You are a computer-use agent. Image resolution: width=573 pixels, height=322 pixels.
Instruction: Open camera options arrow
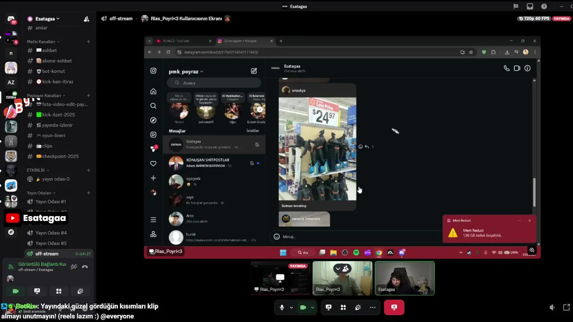pyautogui.click(x=312, y=307)
